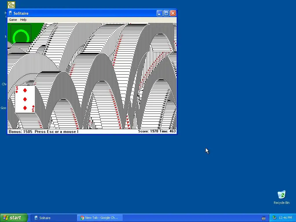Open the Recycle Bin desktop icon
The width and height of the screenshot is (296, 222).
tap(282, 197)
